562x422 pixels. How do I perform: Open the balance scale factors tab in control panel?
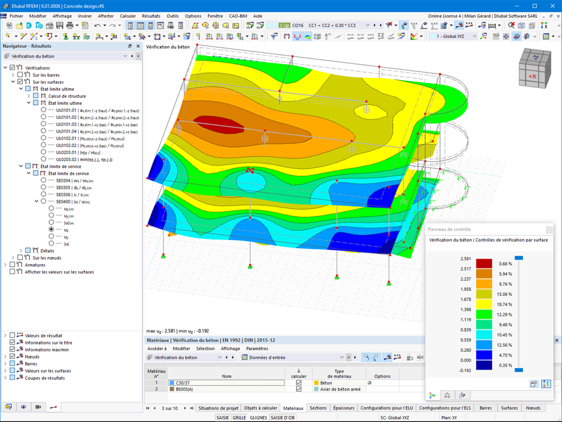(447, 395)
